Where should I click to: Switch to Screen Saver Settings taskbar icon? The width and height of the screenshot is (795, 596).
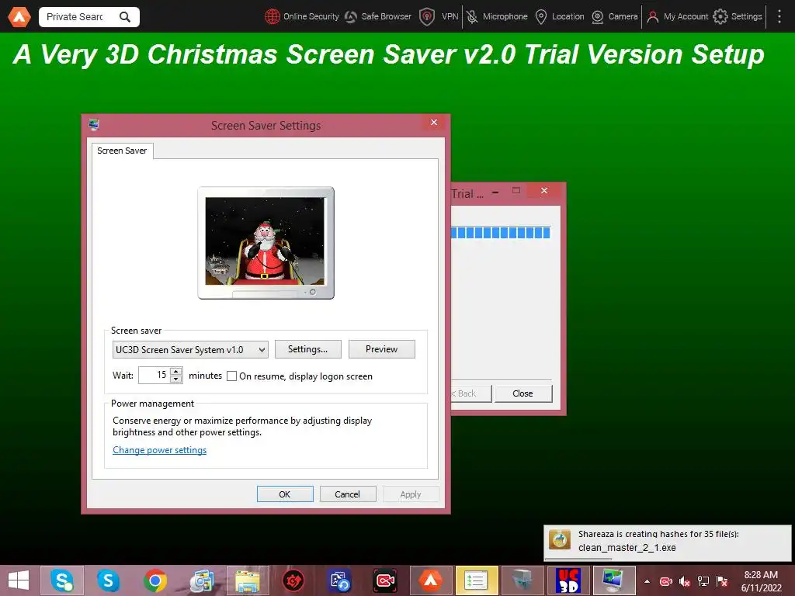click(x=614, y=580)
